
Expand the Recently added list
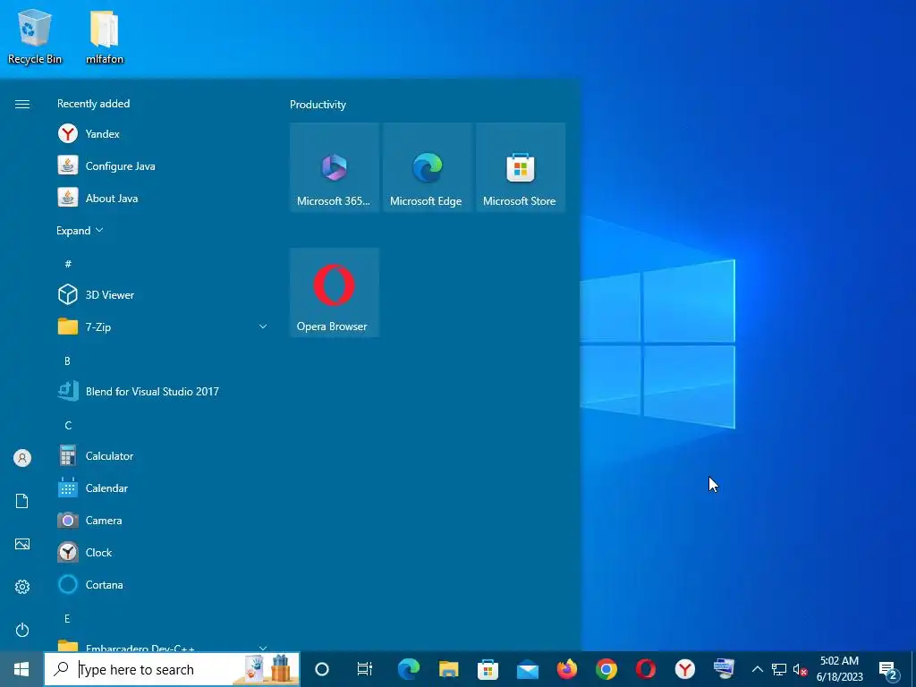point(80,230)
